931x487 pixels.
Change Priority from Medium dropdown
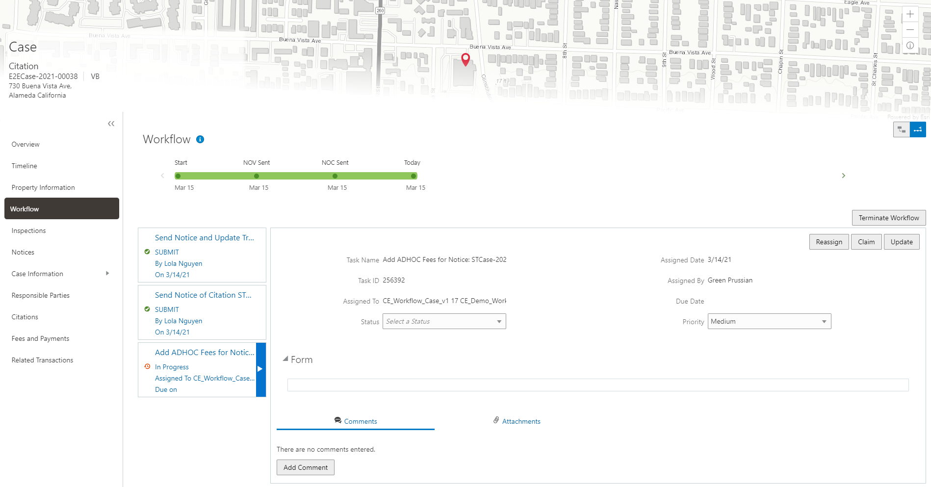click(x=769, y=321)
